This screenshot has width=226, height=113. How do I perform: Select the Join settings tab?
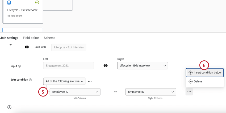[9, 38]
